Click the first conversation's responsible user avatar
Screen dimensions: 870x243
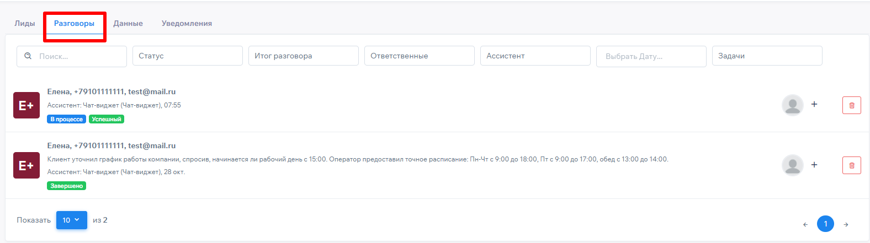coord(793,105)
